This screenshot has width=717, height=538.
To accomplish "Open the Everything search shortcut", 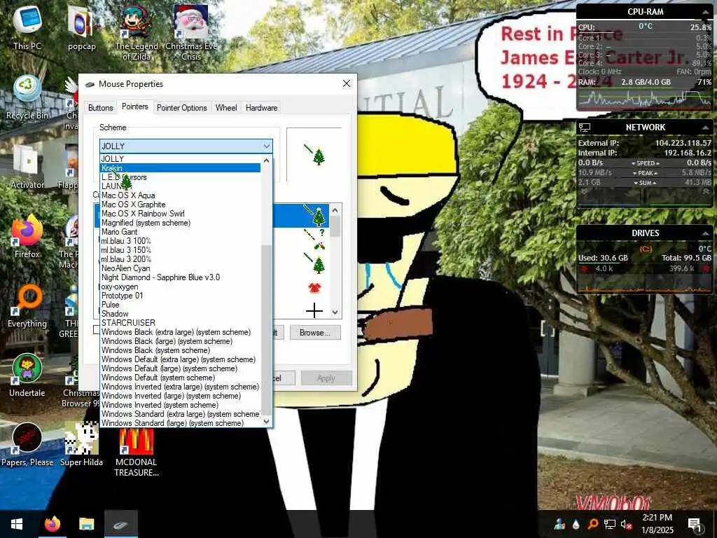I will pyautogui.click(x=27, y=306).
